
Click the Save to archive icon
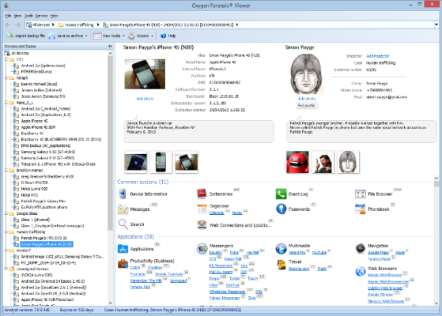(x=52, y=36)
